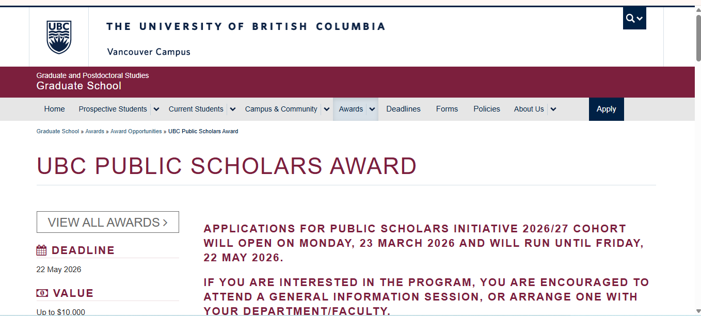Image resolution: width=701 pixels, height=316 pixels.
Task: Open the Graduate School breadcrumb link
Action: [x=57, y=131]
